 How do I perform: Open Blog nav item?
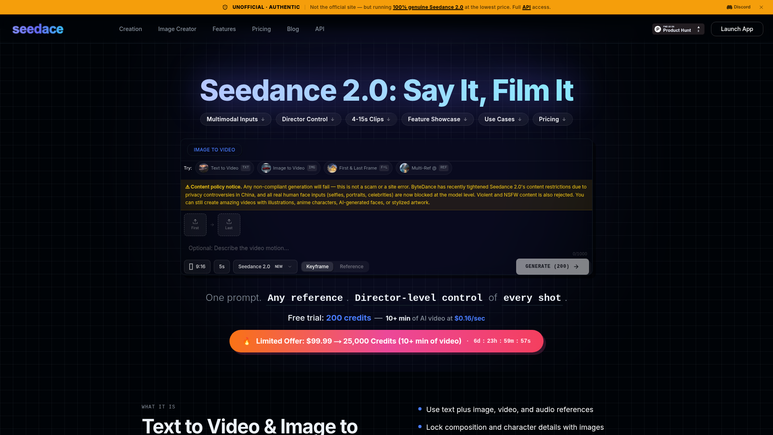[x=293, y=29]
